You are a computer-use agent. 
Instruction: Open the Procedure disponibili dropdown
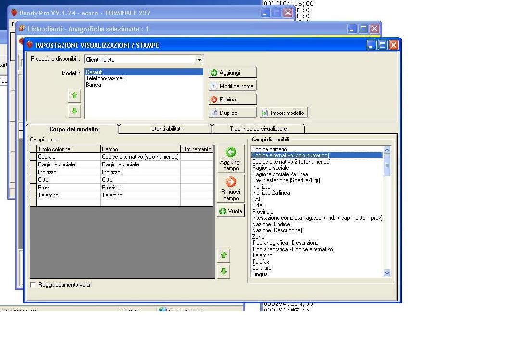click(199, 60)
